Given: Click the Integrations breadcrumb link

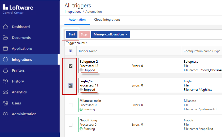Looking at the screenshot, I should [73, 12].
